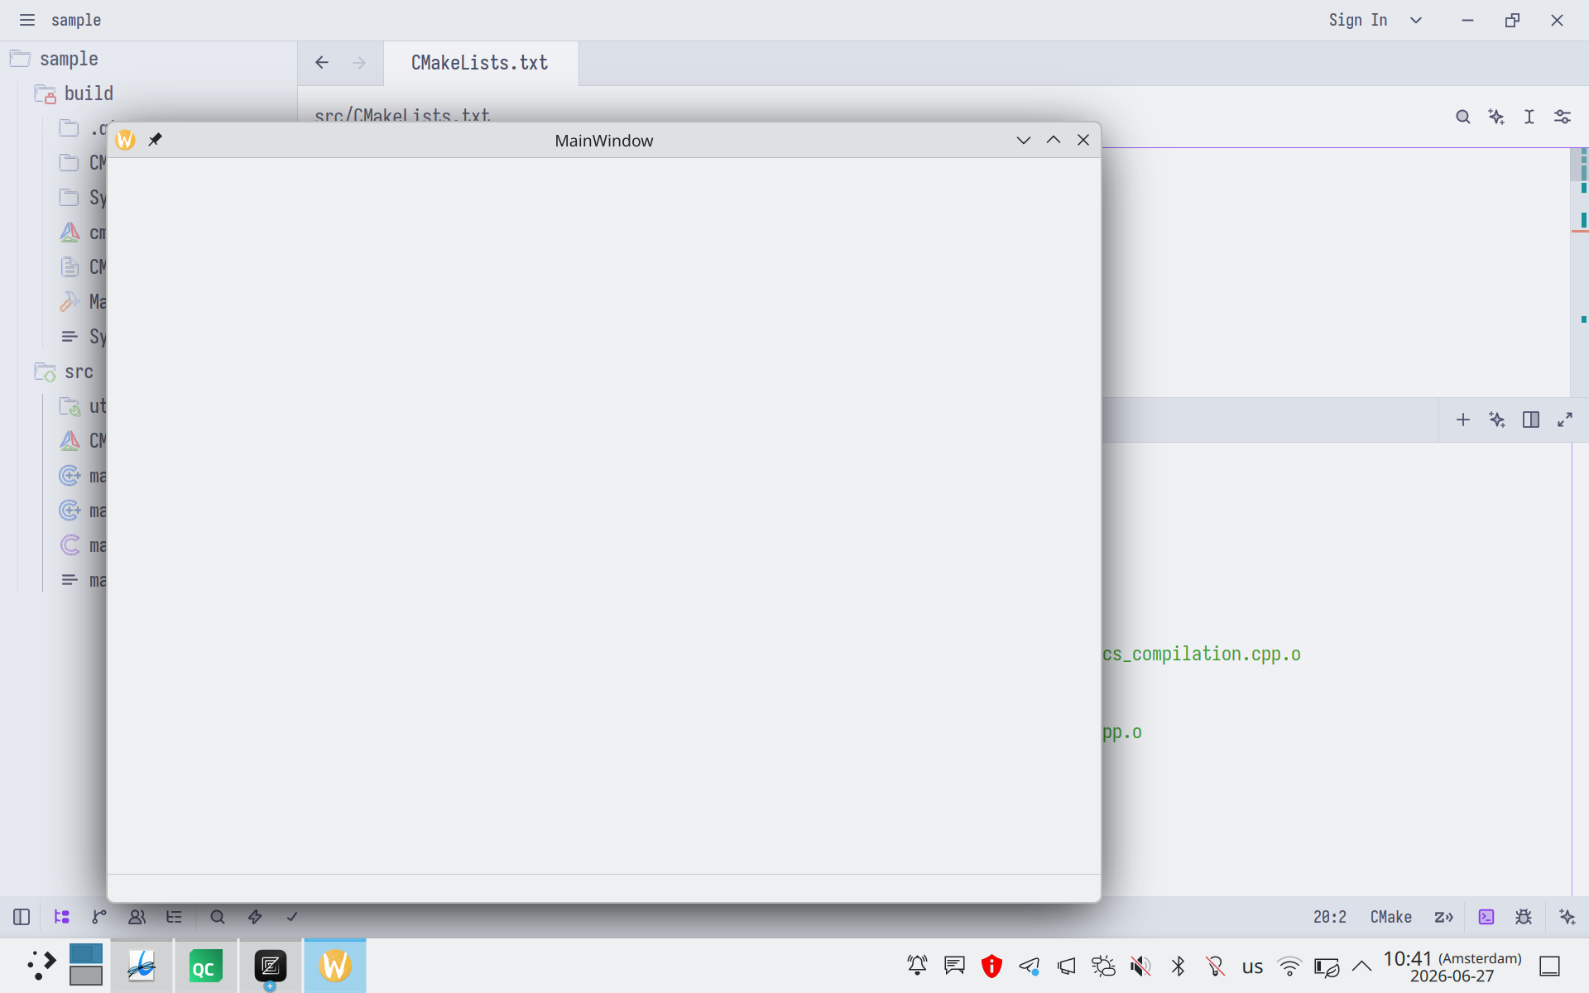This screenshot has width=1589, height=993.
Task: Click the selections text-cursor icon in editor toolbar
Action: (x=1529, y=117)
